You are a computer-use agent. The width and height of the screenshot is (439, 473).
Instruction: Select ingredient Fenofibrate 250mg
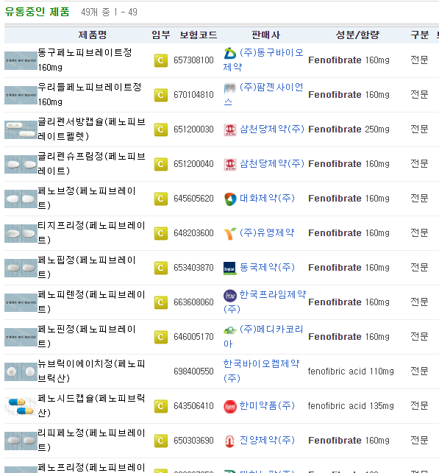pos(349,129)
